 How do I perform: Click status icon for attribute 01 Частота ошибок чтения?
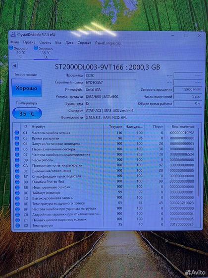[17, 133]
